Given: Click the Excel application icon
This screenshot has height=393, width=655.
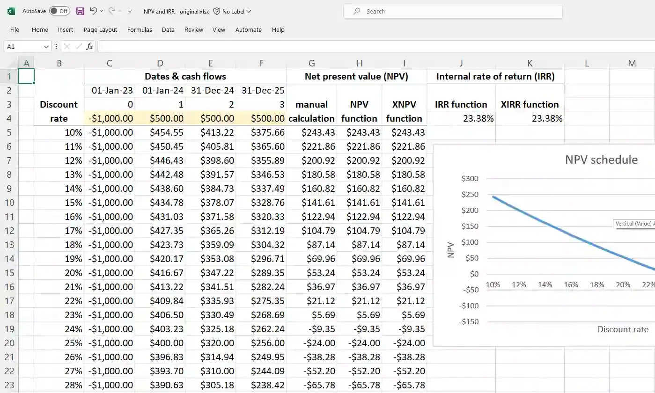Looking at the screenshot, I should (10, 10).
